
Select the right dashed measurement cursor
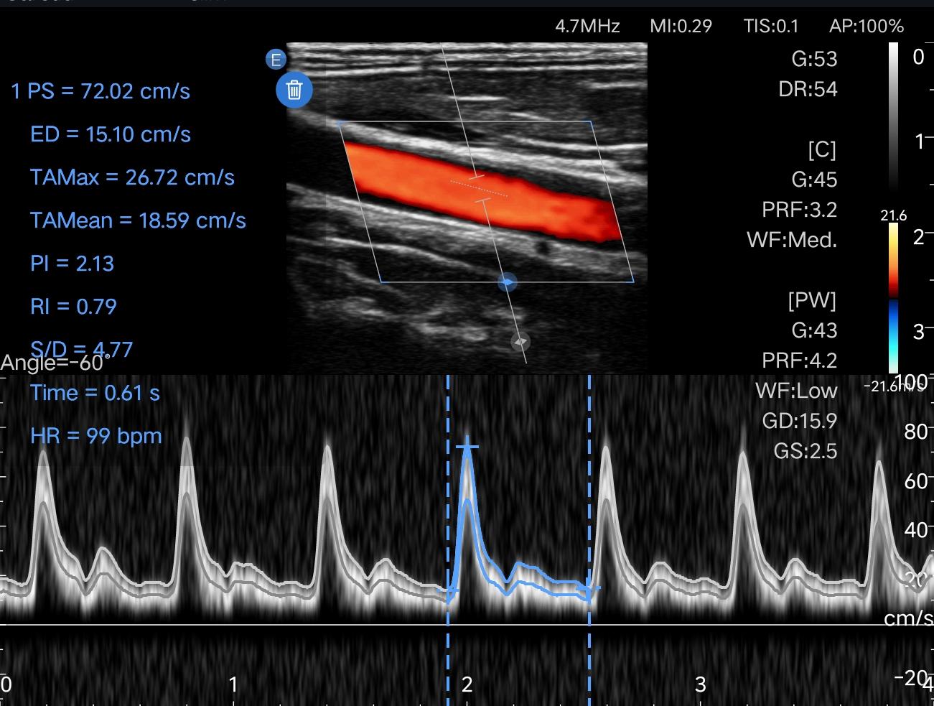(x=589, y=503)
